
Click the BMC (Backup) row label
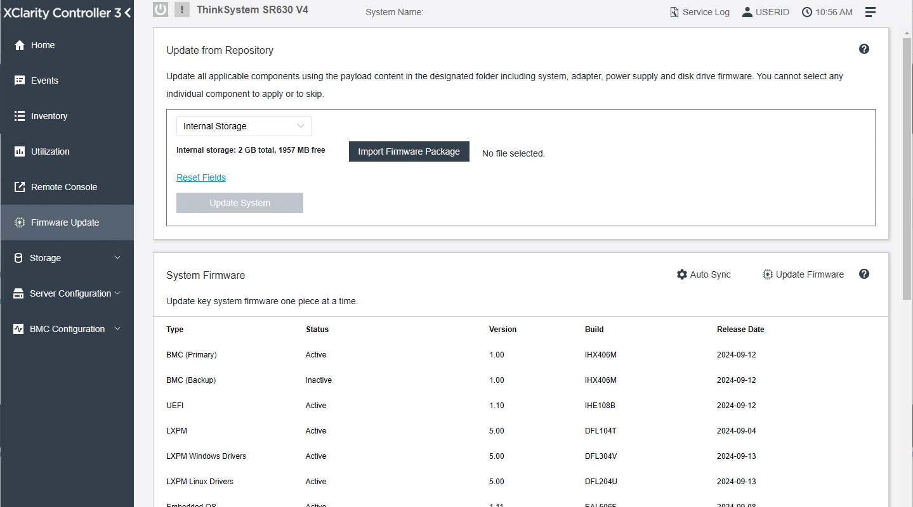click(191, 380)
